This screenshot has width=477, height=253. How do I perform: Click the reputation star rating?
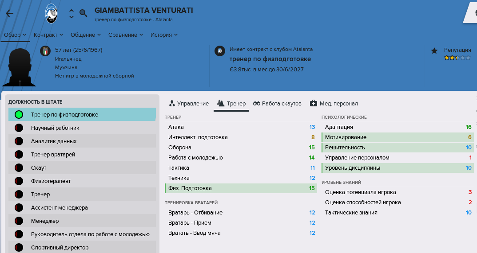click(x=457, y=57)
